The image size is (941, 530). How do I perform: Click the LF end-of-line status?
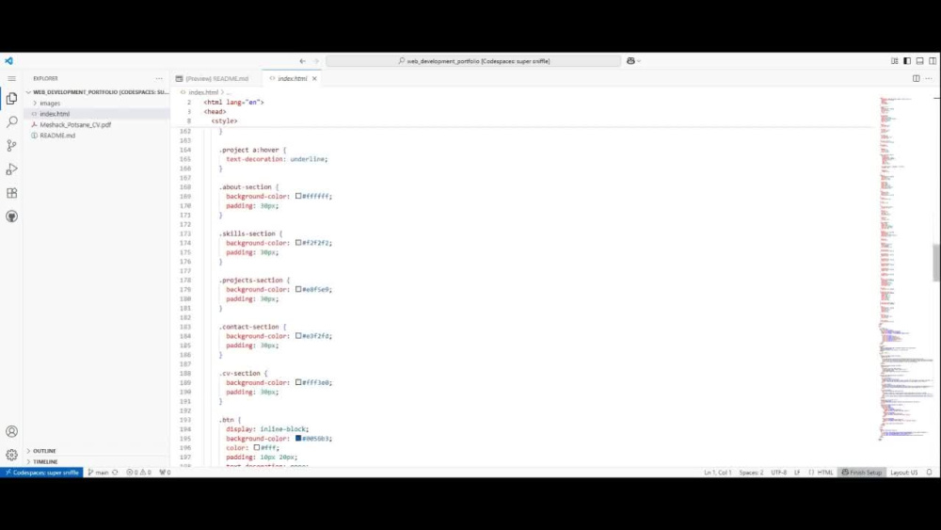coord(797,473)
